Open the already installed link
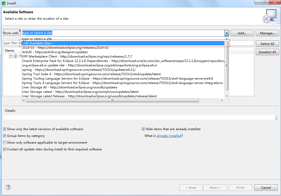Image resolution: width=281 pixels, height=196 pixels. click(x=169, y=136)
